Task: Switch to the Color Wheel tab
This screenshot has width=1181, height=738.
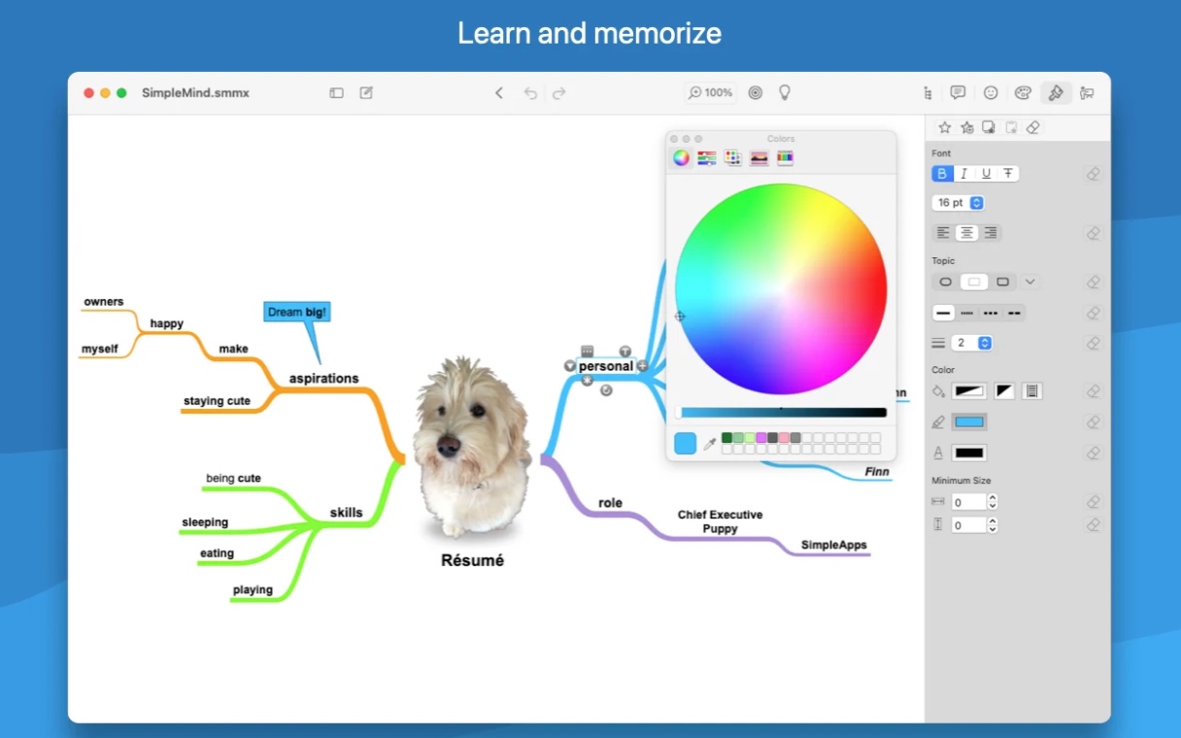Action: pos(682,157)
